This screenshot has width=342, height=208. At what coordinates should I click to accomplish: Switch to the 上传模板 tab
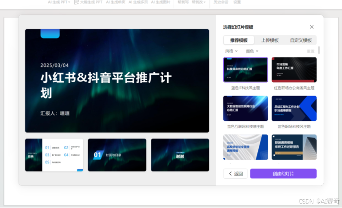[270, 40]
